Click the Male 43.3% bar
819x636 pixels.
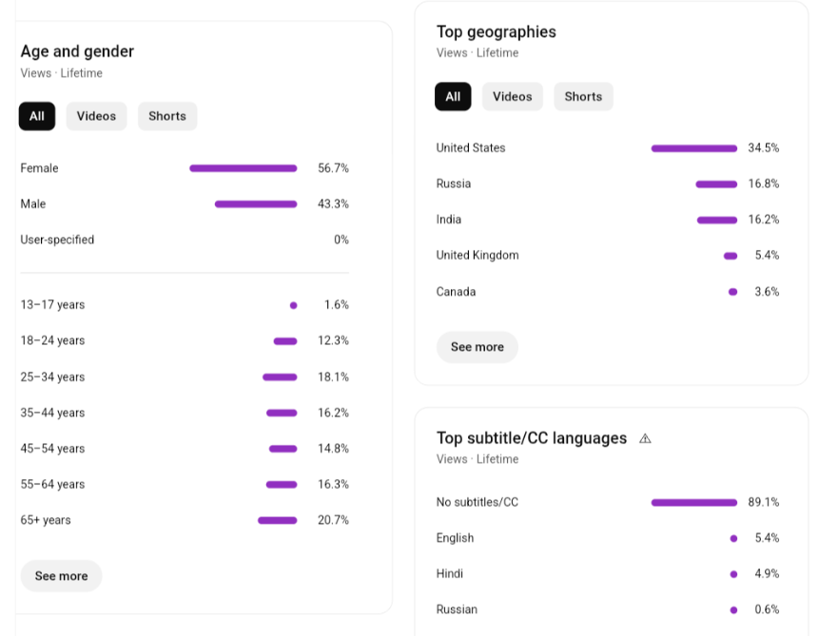click(256, 203)
